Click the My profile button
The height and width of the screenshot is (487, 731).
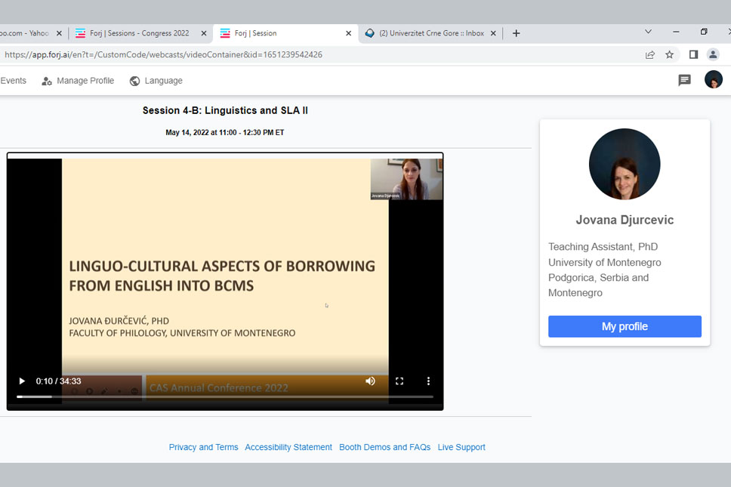point(625,326)
